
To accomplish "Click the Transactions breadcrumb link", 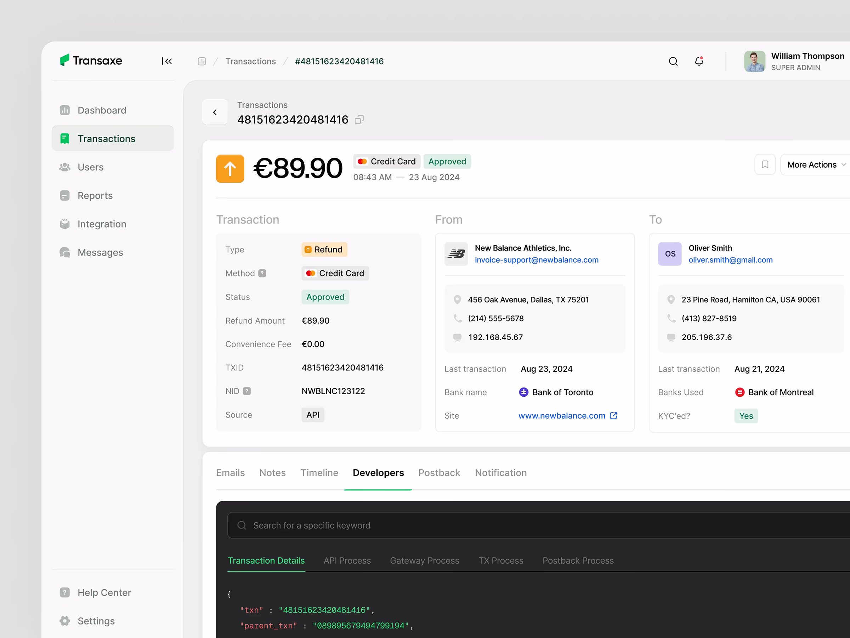I will (250, 61).
